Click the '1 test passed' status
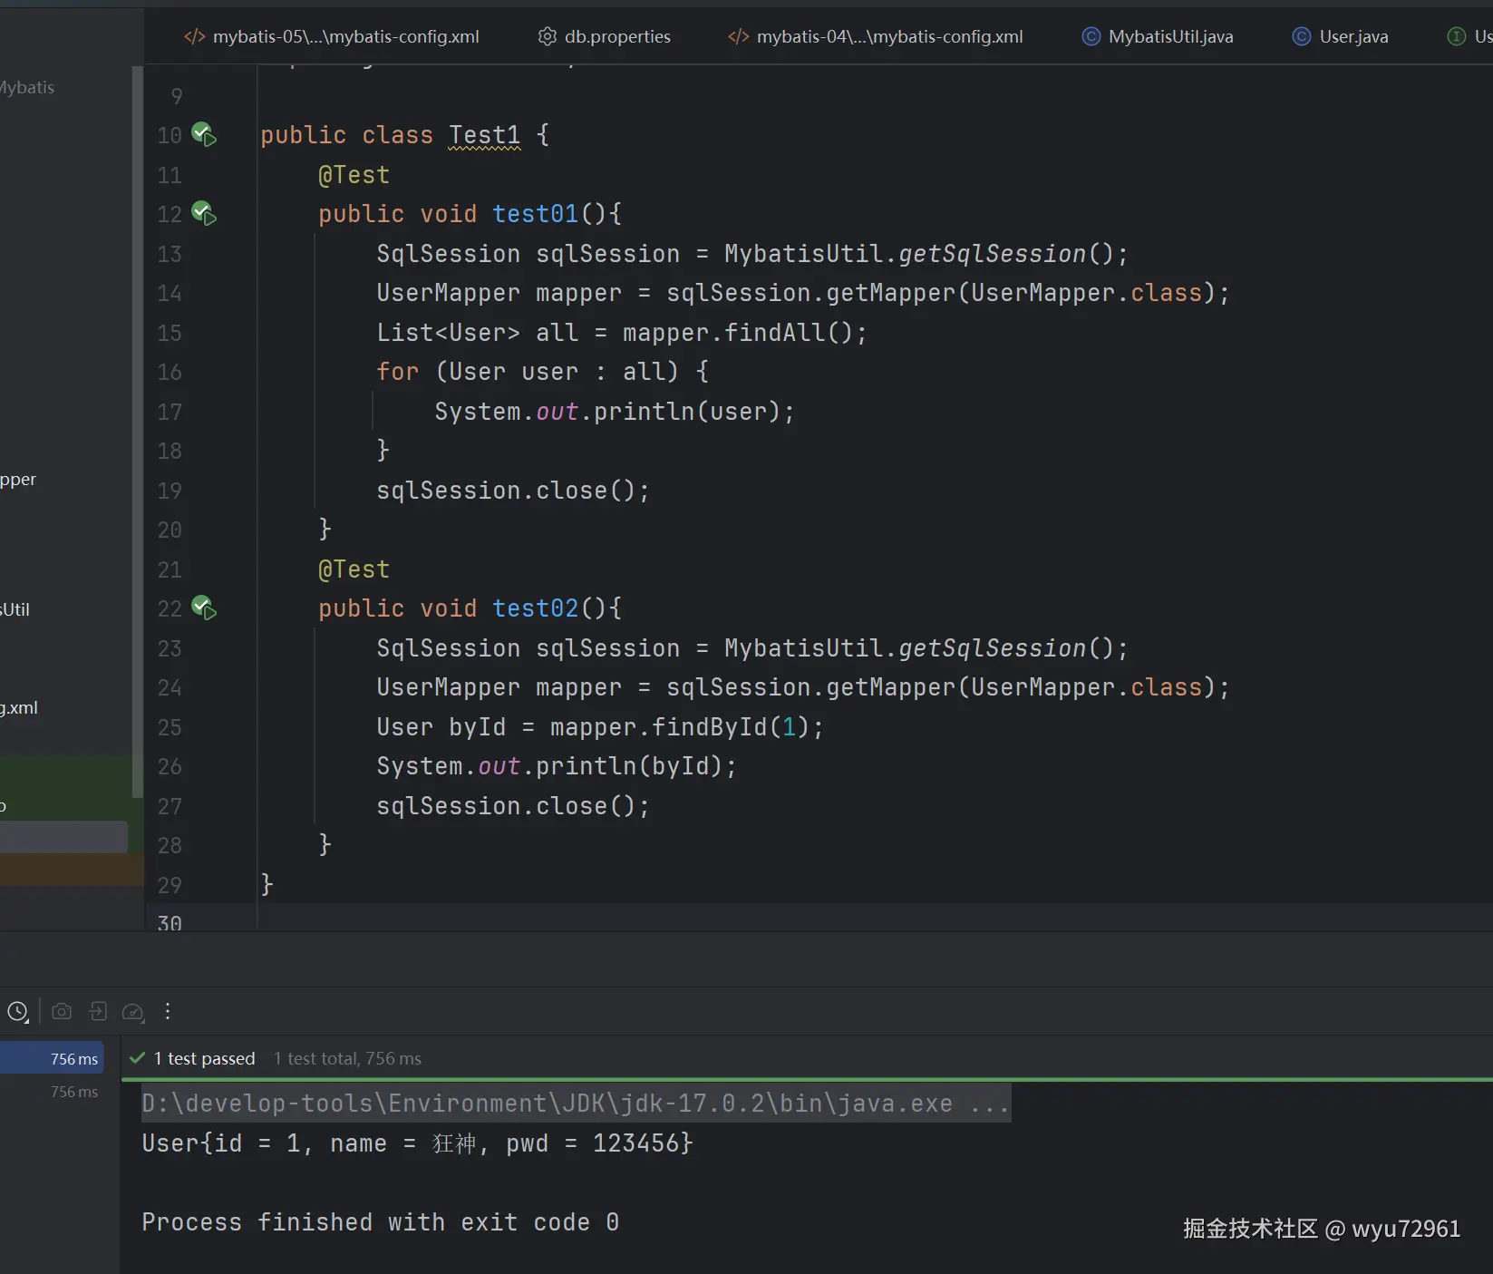The width and height of the screenshot is (1493, 1274). click(x=204, y=1058)
